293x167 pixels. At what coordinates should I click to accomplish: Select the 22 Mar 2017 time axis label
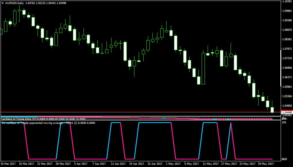[45, 164]
